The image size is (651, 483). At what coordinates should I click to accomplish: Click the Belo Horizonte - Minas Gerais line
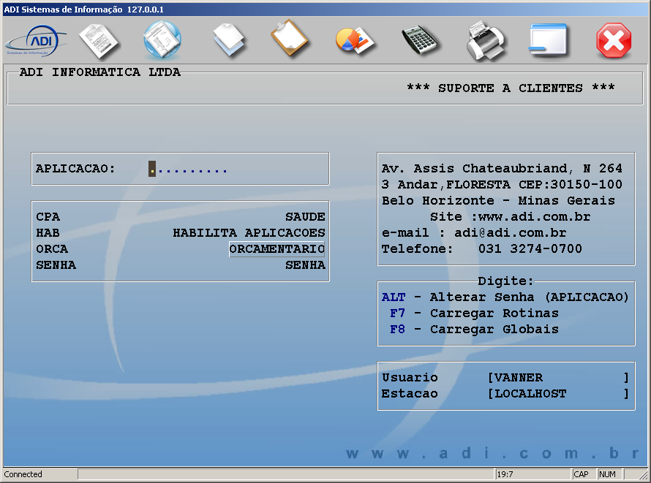click(498, 201)
